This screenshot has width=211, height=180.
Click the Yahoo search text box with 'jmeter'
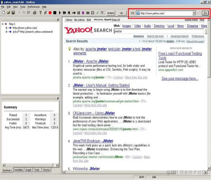point(159,31)
